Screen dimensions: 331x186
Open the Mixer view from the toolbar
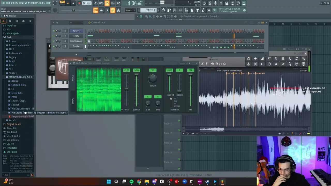[180, 10]
